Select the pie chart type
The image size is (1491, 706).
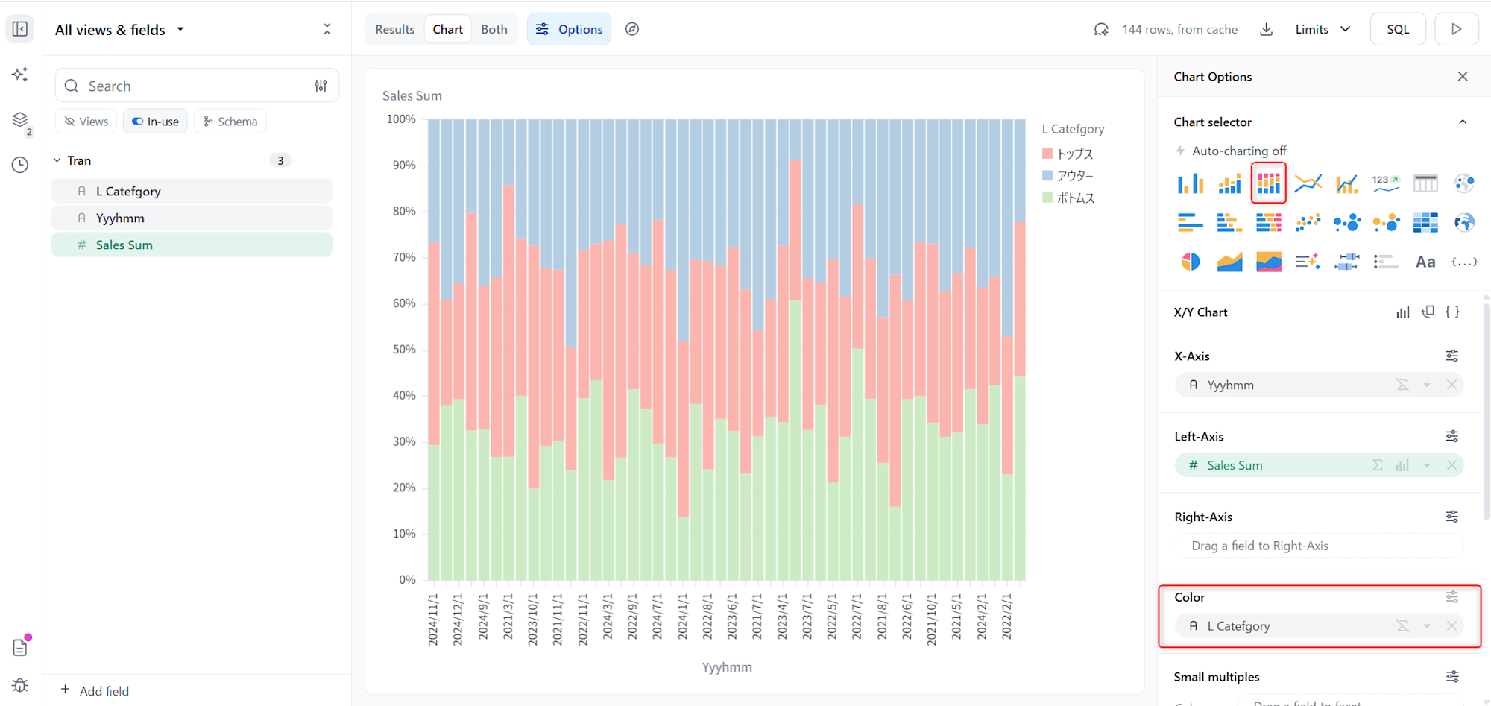coord(1191,262)
